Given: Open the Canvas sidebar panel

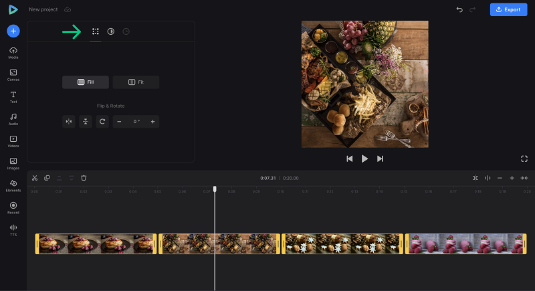Looking at the screenshot, I should (x=13, y=75).
